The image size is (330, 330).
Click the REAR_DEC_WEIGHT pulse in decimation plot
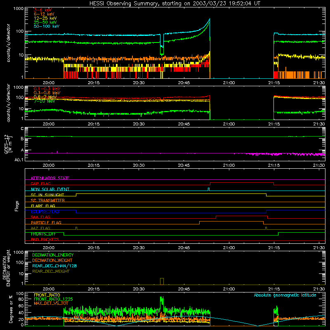tap(162, 281)
